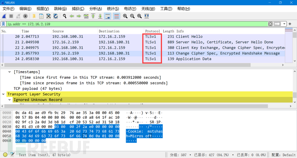Open a capture file via folder icon

[x=34, y=16]
